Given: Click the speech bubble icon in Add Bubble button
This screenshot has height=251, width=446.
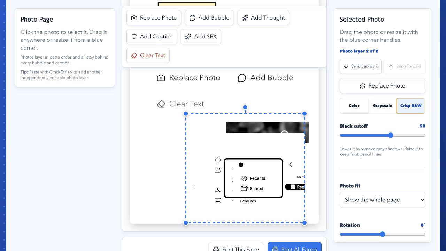Looking at the screenshot, I should (x=192, y=18).
